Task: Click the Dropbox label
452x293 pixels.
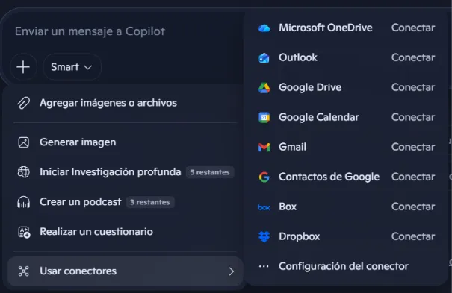Action: [300, 236]
